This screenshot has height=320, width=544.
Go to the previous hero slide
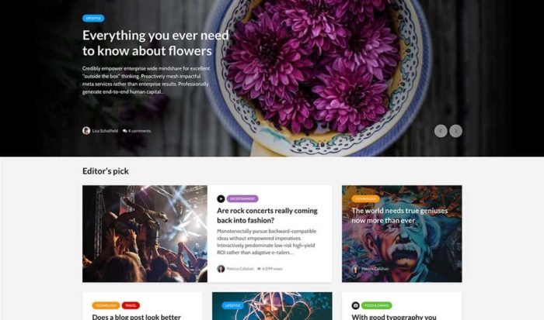(x=441, y=131)
